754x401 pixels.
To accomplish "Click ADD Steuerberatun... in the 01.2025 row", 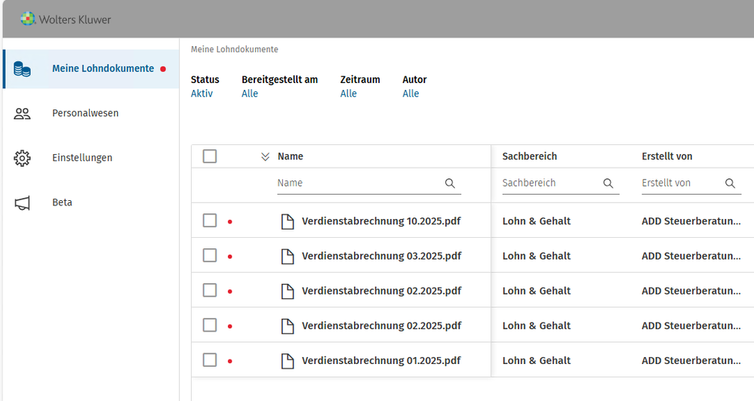I will click(691, 360).
